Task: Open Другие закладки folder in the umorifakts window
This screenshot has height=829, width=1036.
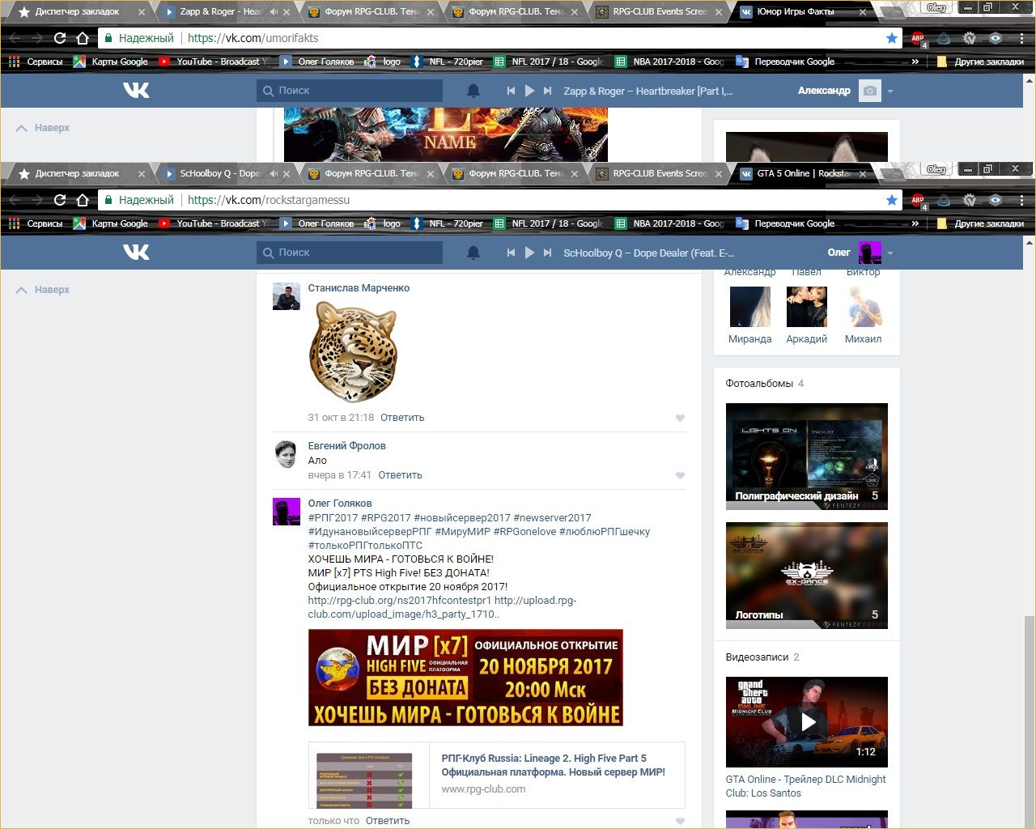Action: tap(980, 62)
